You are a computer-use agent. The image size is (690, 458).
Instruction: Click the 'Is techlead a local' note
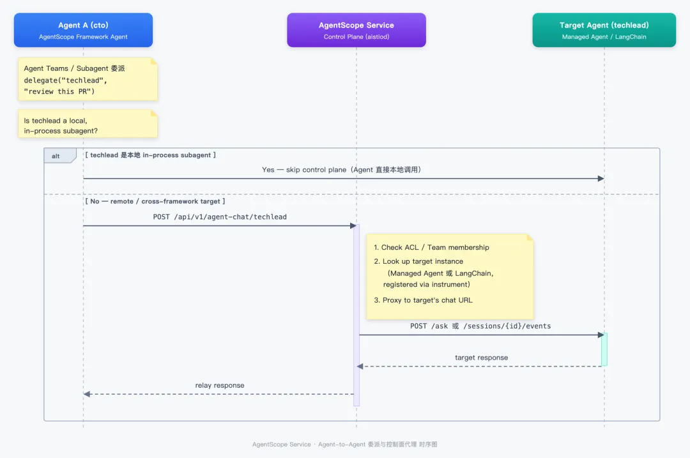[88, 124]
